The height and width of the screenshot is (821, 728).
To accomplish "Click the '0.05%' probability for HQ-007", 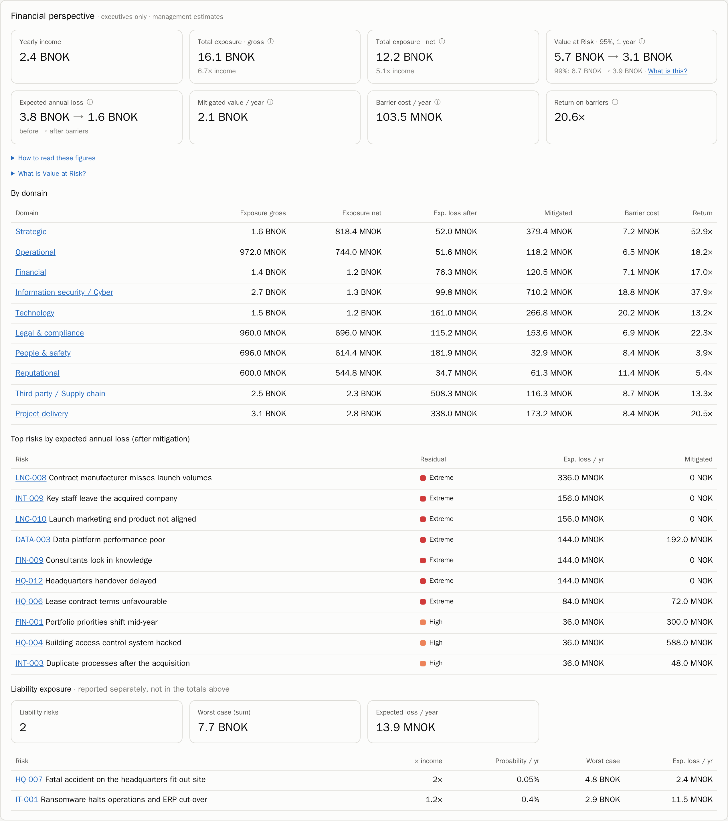I will [x=528, y=779].
